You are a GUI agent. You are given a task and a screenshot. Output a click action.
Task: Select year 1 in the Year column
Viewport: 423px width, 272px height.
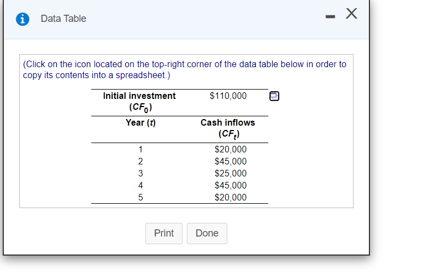pyautogui.click(x=140, y=150)
